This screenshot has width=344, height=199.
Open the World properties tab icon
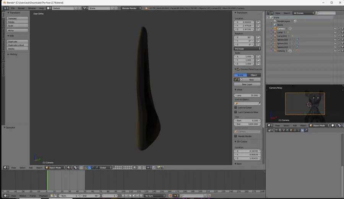287,130
